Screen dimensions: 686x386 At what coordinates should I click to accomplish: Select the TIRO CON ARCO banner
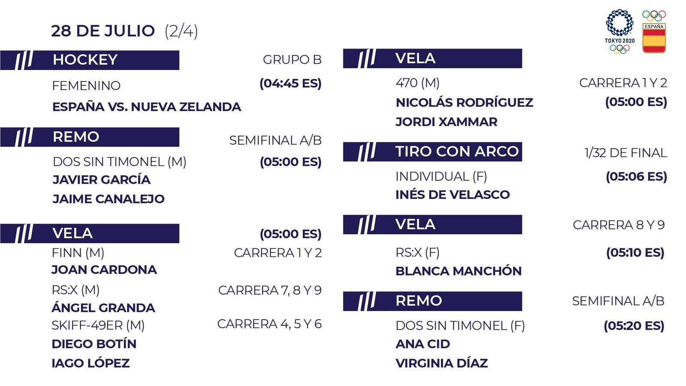(433, 152)
